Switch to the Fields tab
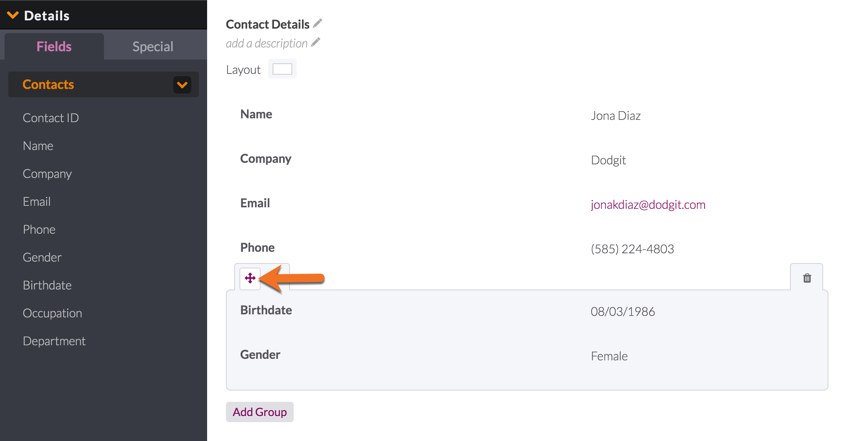Viewport: 848px width, 441px height. coord(54,46)
